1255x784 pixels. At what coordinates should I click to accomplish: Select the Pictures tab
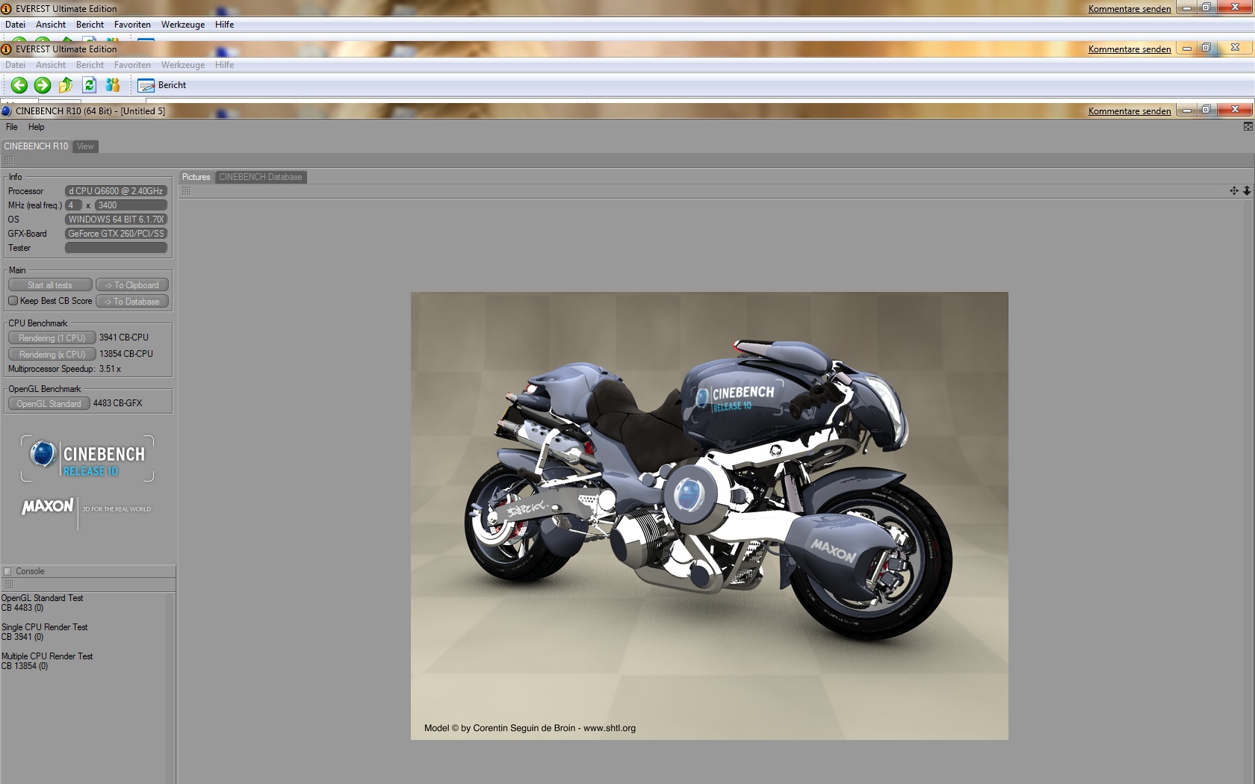click(196, 177)
